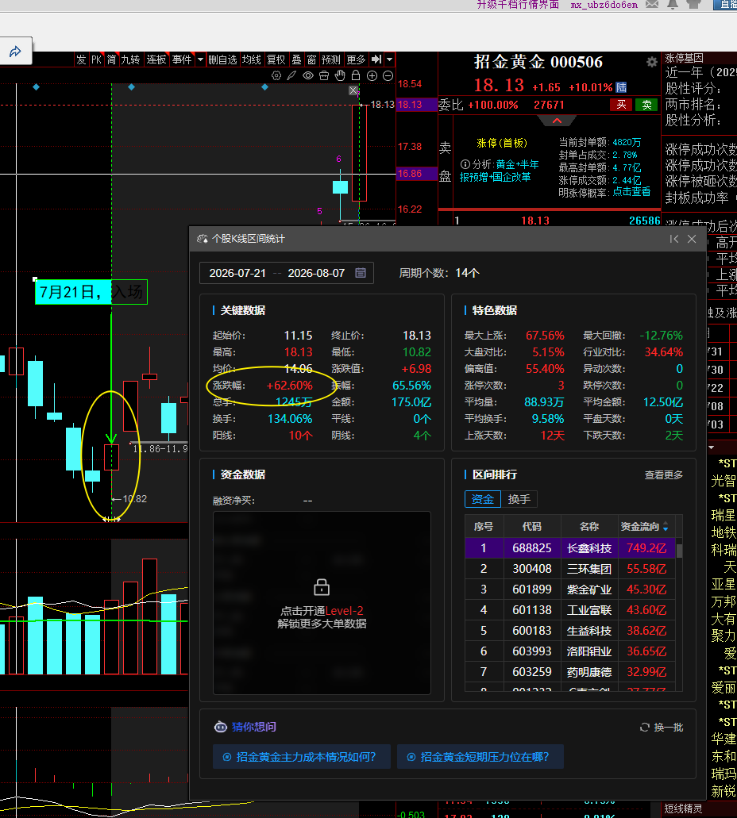This screenshot has width=737, height=818.
Task: Select the 资金 tab in 区间排行
Action: tap(483, 499)
